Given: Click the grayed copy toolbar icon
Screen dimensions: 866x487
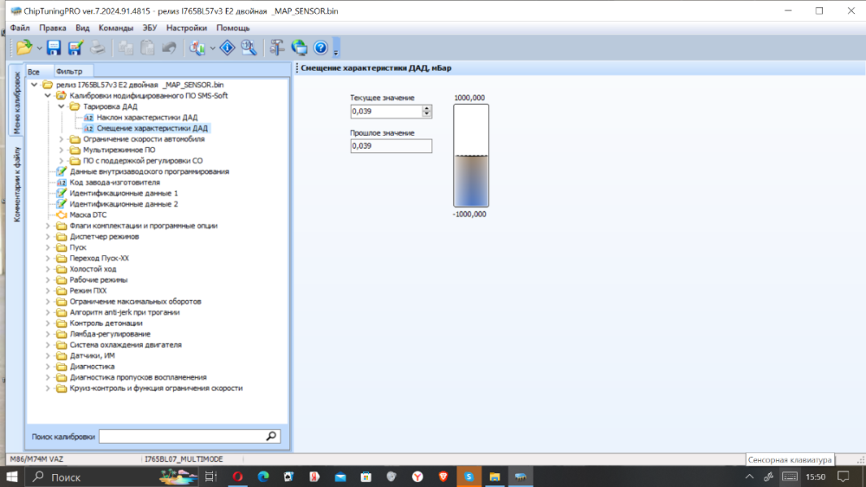Looking at the screenshot, I should [x=126, y=48].
